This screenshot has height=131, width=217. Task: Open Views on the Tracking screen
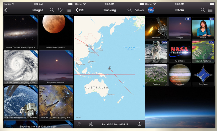coord(139,10)
